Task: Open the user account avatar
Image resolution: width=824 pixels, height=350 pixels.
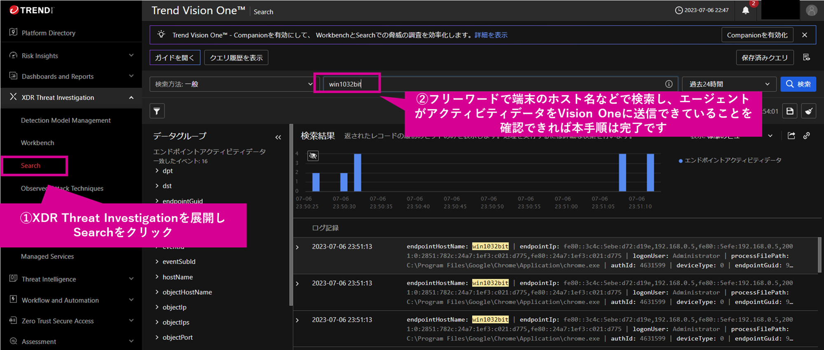Action: click(811, 10)
